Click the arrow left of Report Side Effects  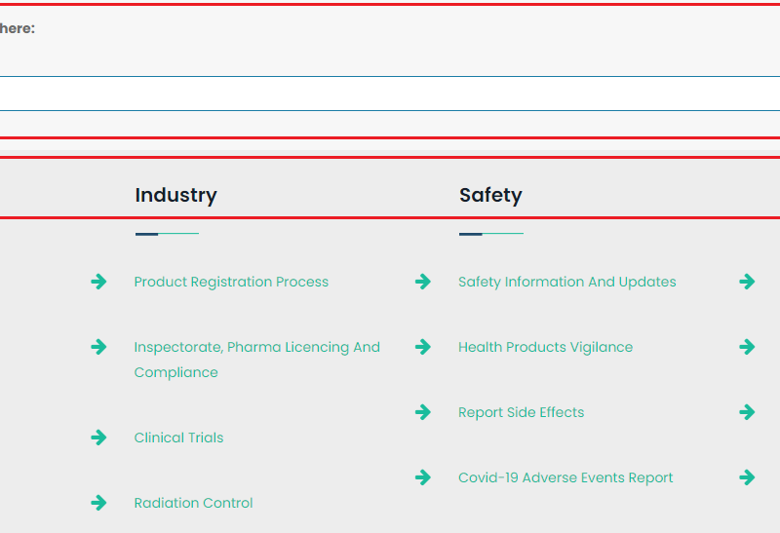tap(423, 412)
